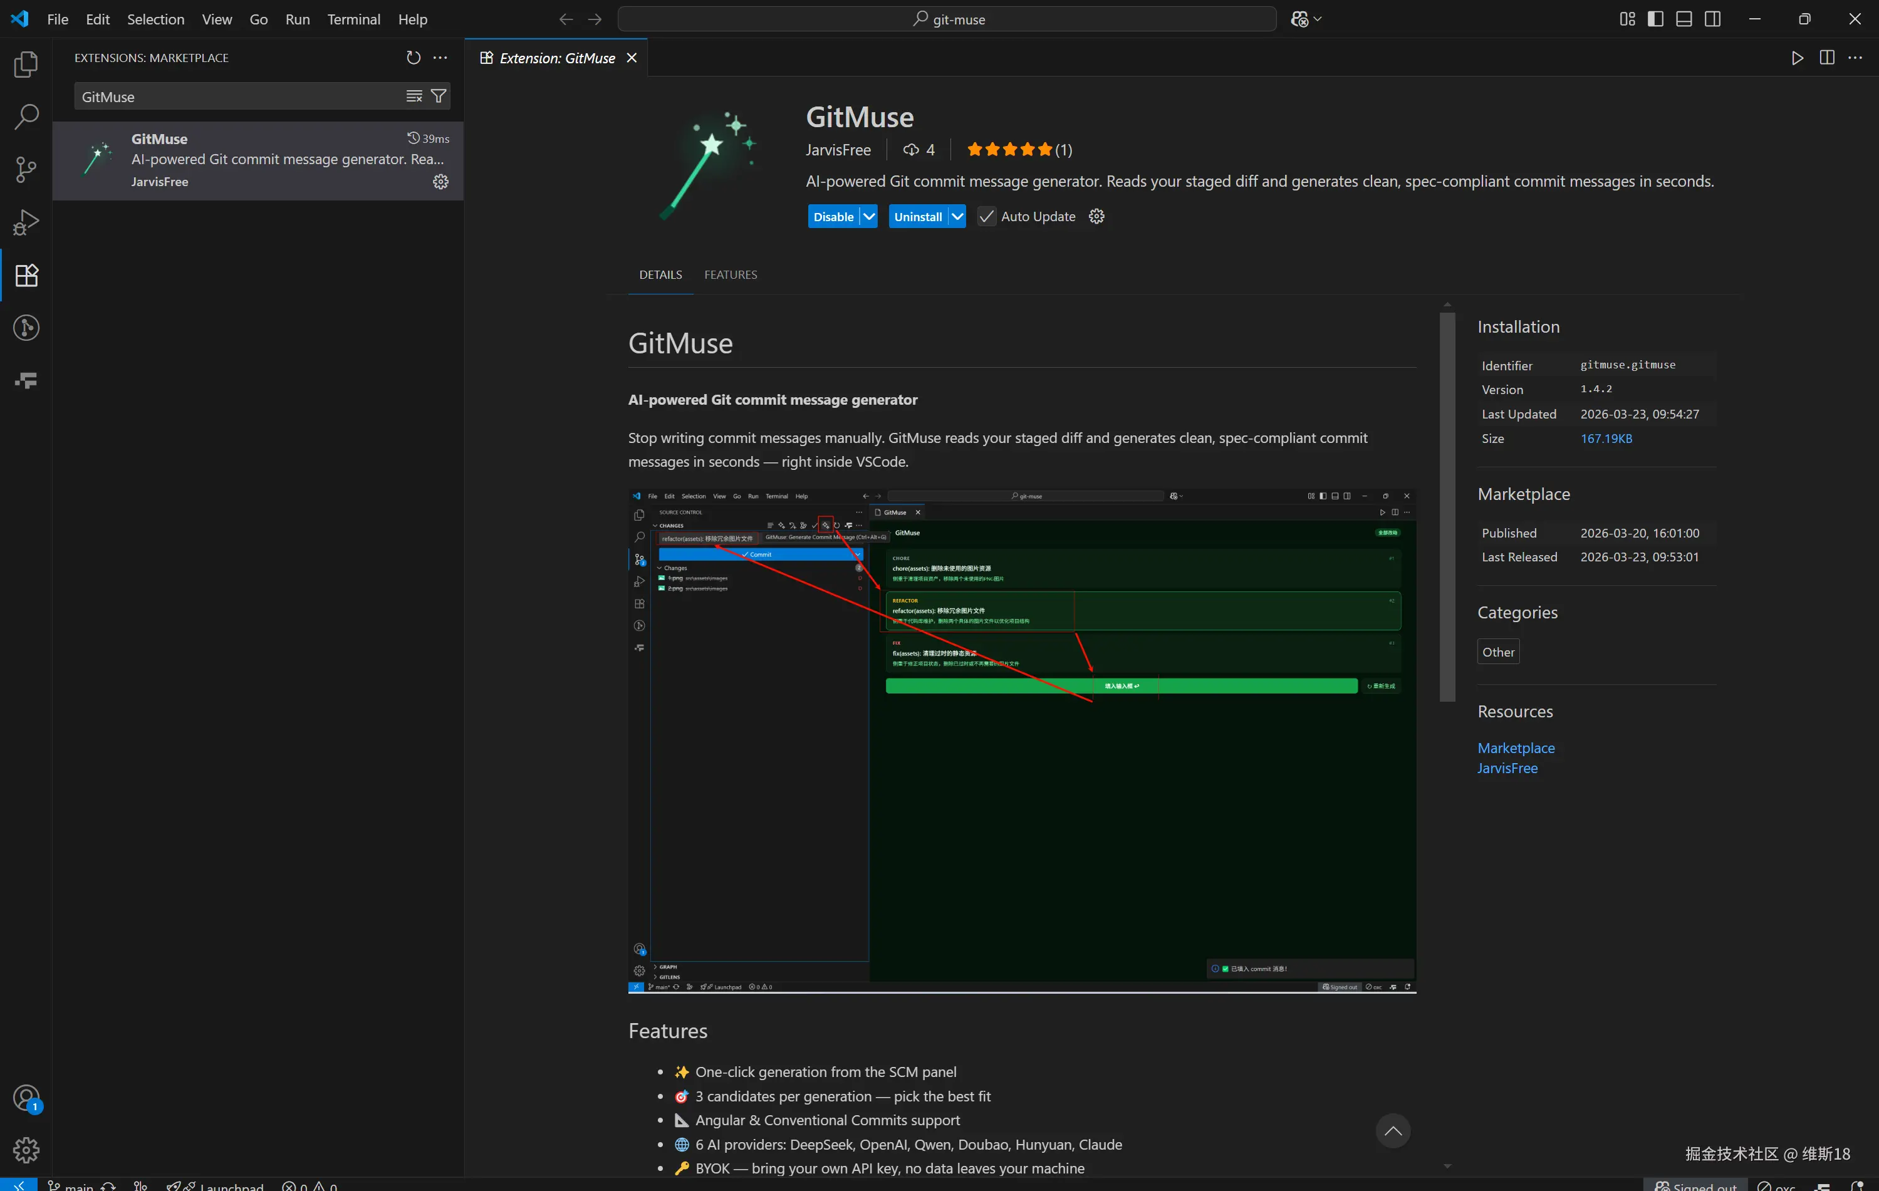Open GitLens icon in activity bar
The width and height of the screenshot is (1879, 1191).
click(26, 328)
